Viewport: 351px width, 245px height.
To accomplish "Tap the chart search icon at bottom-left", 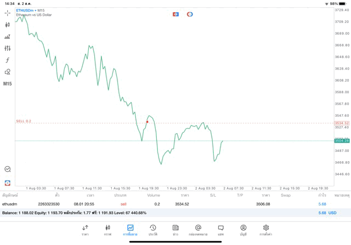I will [8, 169].
